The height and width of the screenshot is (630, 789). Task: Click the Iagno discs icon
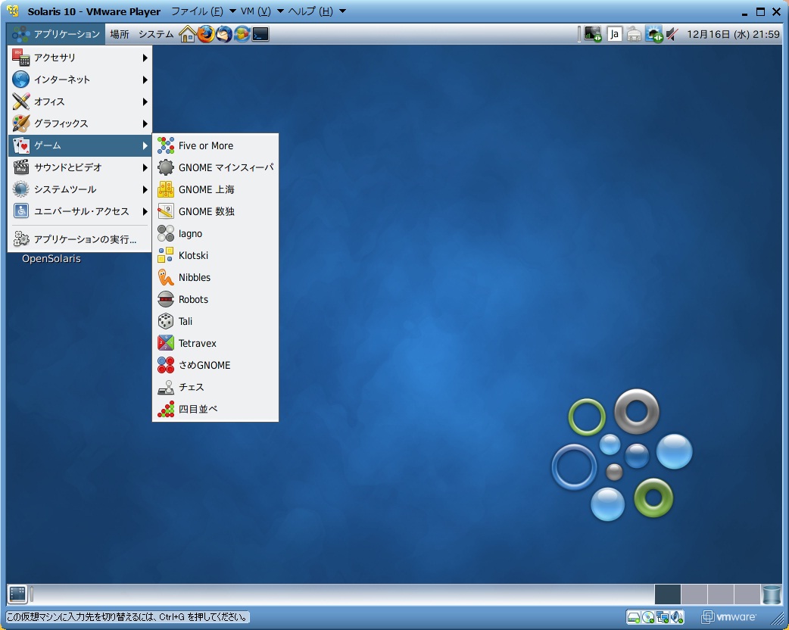tap(166, 233)
